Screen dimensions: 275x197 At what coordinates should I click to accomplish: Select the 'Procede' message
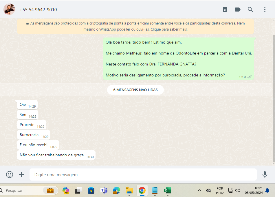click(32, 125)
